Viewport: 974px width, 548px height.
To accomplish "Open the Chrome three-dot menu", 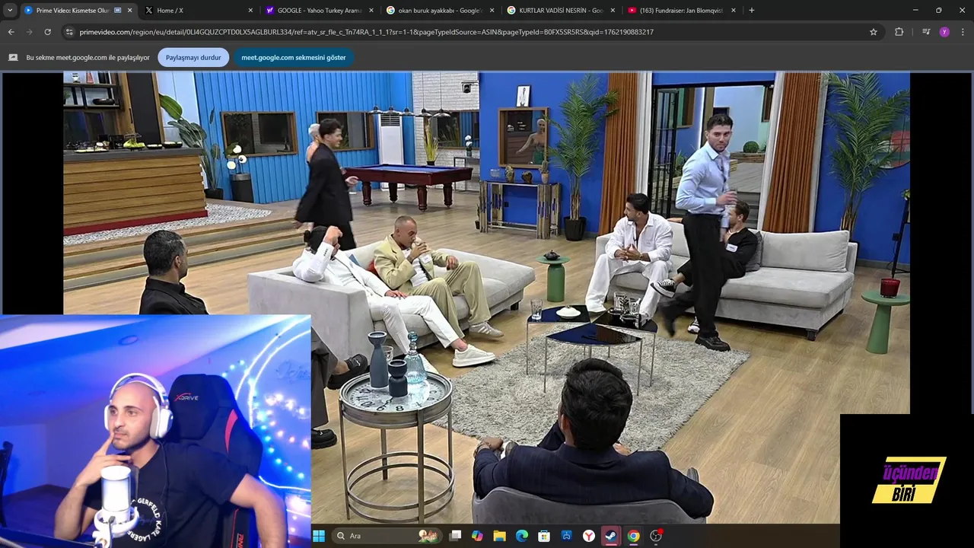I will [963, 32].
